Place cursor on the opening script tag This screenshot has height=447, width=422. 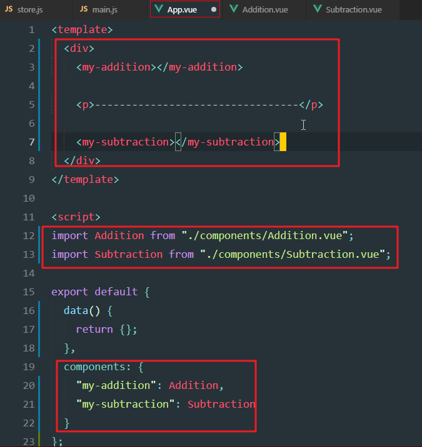point(76,217)
